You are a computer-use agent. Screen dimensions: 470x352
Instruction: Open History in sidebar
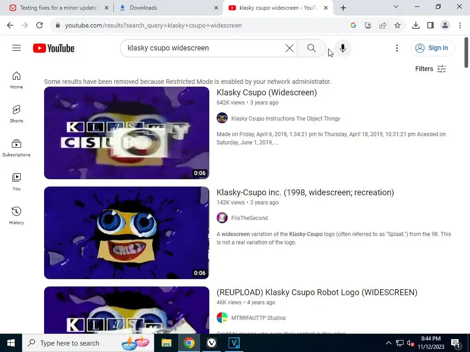tap(17, 215)
